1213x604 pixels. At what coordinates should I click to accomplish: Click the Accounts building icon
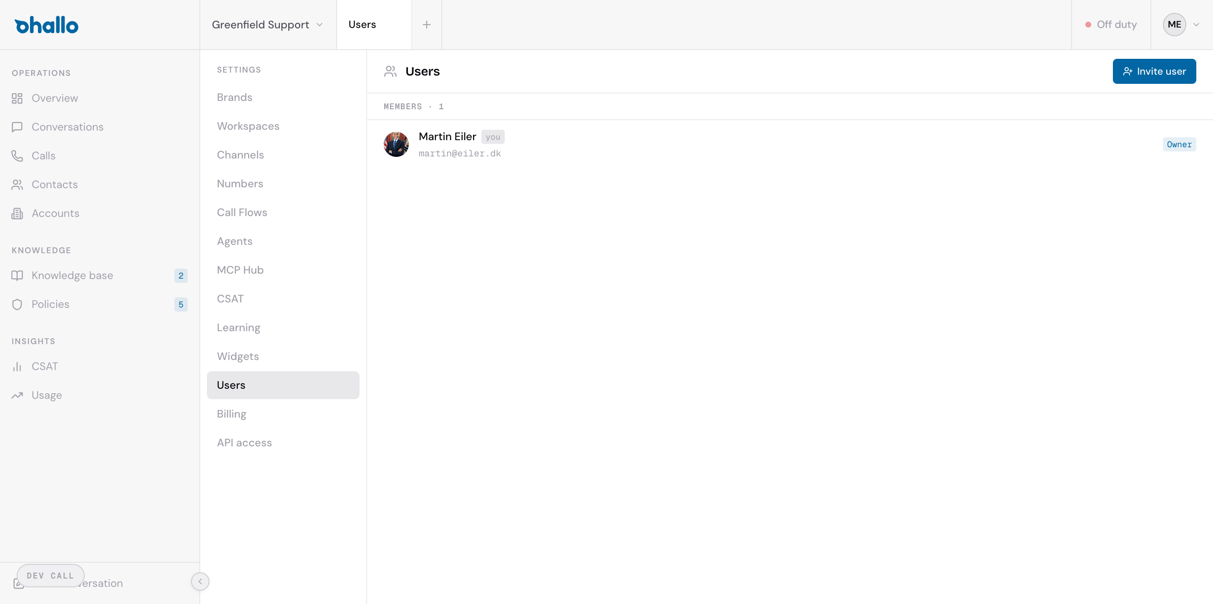17,213
